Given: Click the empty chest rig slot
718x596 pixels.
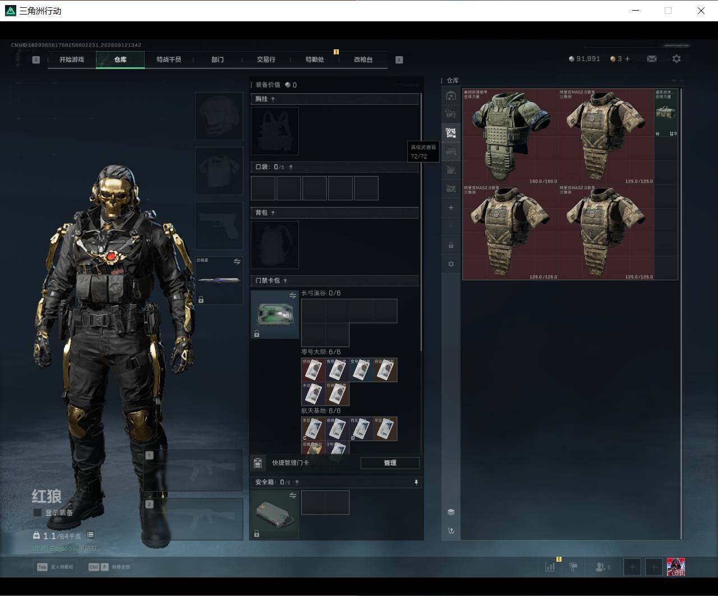Looking at the screenshot, I should pos(275,131).
